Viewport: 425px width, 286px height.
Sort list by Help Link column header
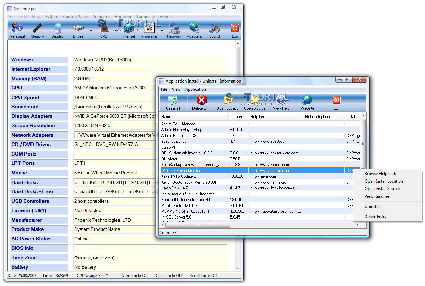(x=276, y=117)
